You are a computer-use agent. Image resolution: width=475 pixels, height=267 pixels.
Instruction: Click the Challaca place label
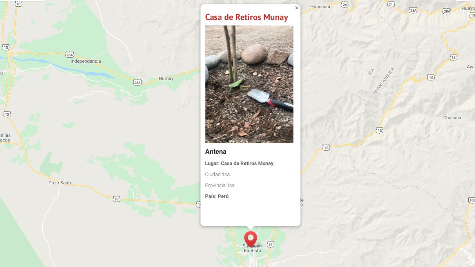point(452,118)
